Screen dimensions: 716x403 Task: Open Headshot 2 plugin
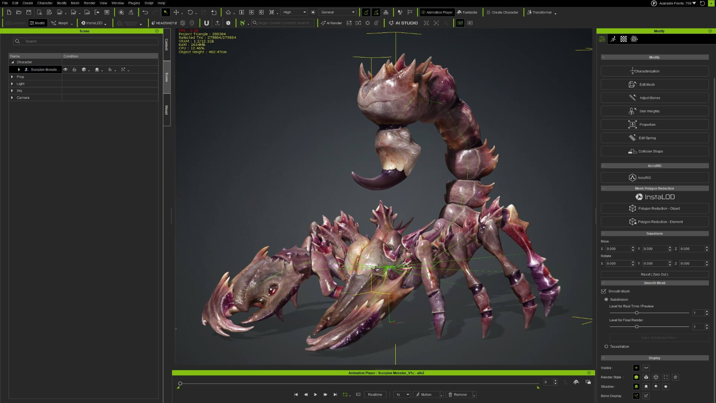click(x=164, y=23)
